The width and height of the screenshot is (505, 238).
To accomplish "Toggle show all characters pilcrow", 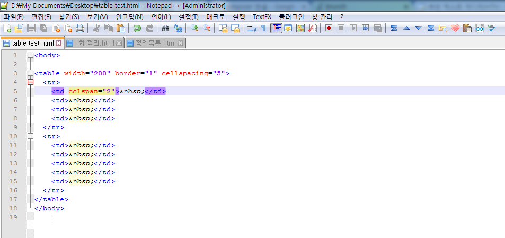I will pyautogui.click(x=263, y=28).
